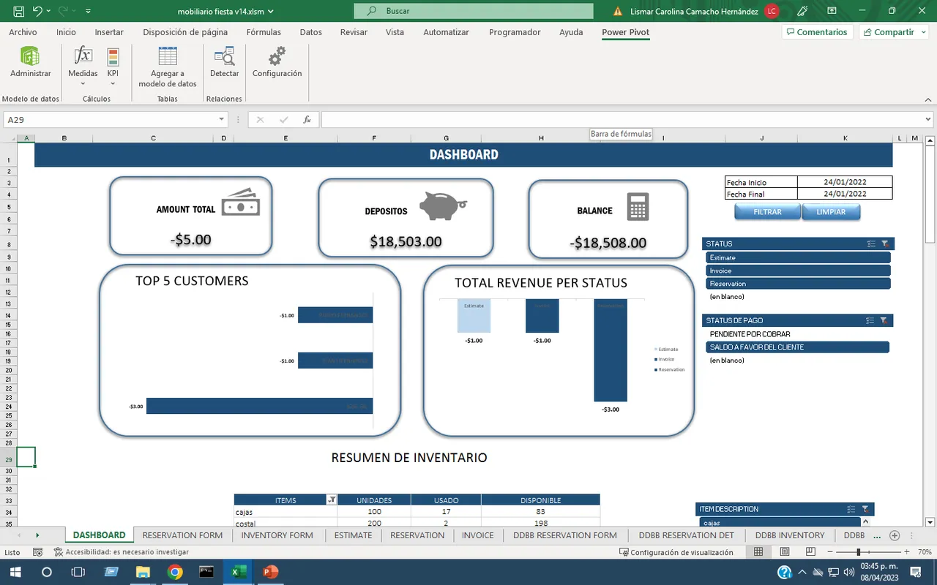
Task: Switch to Page Break Preview
Action: coord(810,552)
